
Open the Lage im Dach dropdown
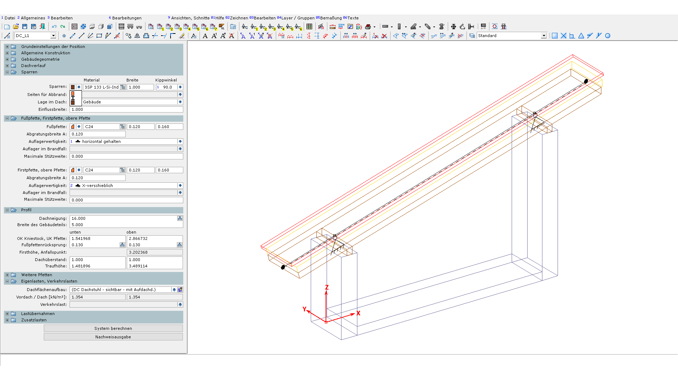[x=180, y=102]
